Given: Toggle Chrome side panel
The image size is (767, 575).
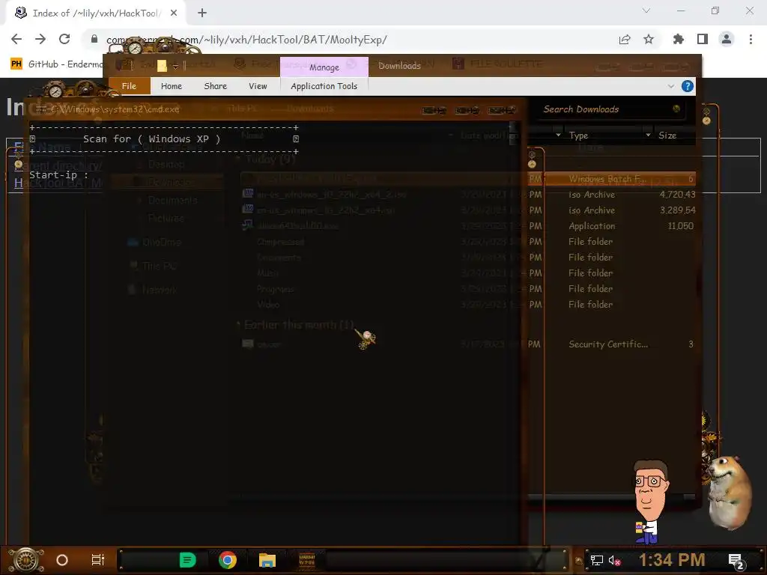Looking at the screenshot, I should 703,39.
